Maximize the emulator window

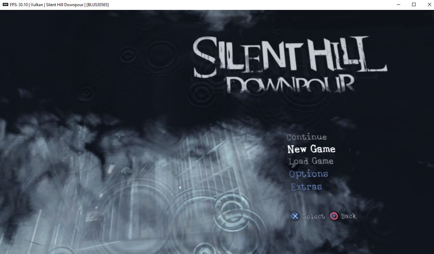pyautogui.click(x=414, y=4)
